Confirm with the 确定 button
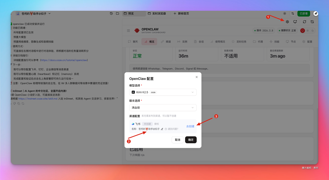The image size is (329, 180). point(191,140)
